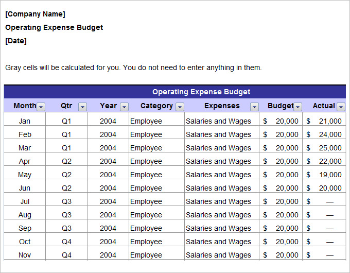
Task: Open the Expenses column filter dropdown
Action: tap(254, 107)
